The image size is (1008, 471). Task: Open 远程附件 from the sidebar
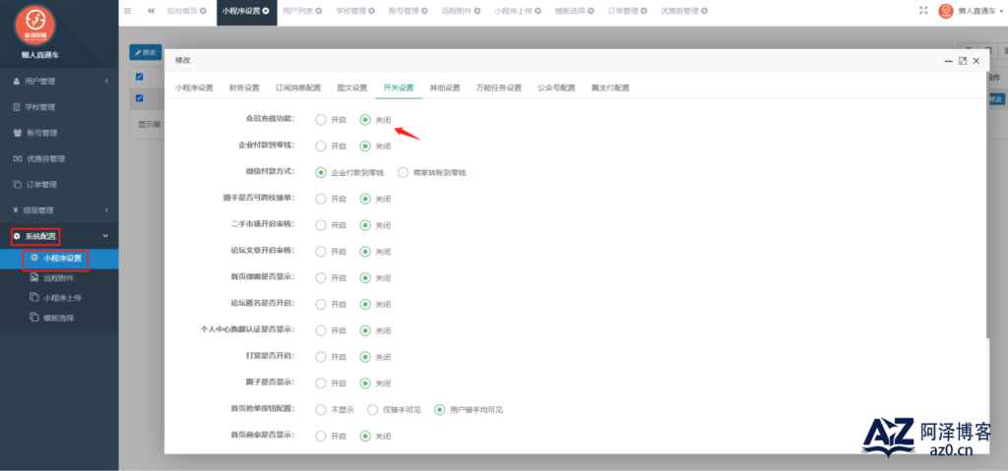[x=58, y=278]
